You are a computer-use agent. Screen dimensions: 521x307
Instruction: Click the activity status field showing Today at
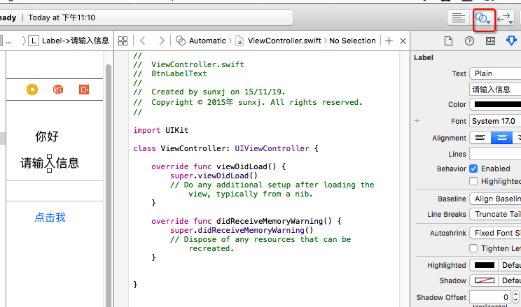[145, 17]
